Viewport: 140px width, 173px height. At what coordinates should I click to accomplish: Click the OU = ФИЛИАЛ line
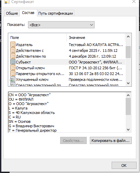[x=21, y=99]
